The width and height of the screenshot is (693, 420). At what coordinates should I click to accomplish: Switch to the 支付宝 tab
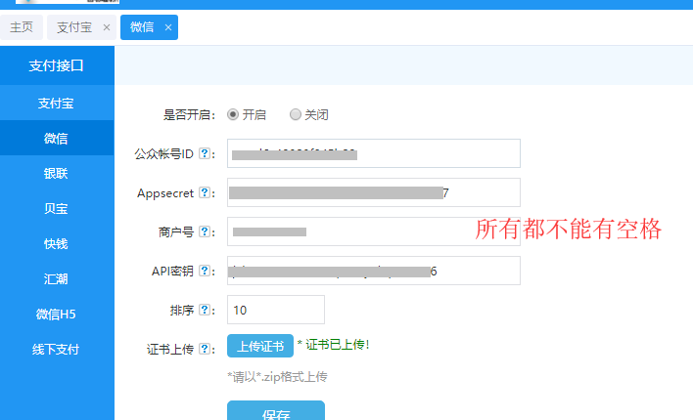tap(74, 27)
